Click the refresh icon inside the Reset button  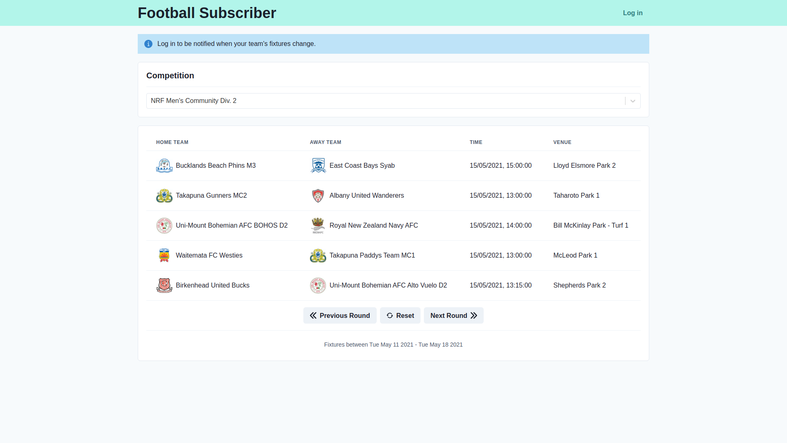pos(389,315)
